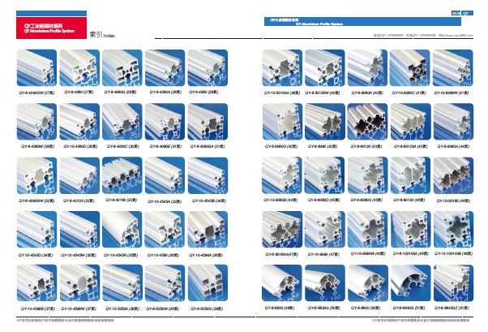The height and width of the screenshot is (332, 488).
Task: Click the red QY Aluminium Profile System banner
Action: pos(50,32)
